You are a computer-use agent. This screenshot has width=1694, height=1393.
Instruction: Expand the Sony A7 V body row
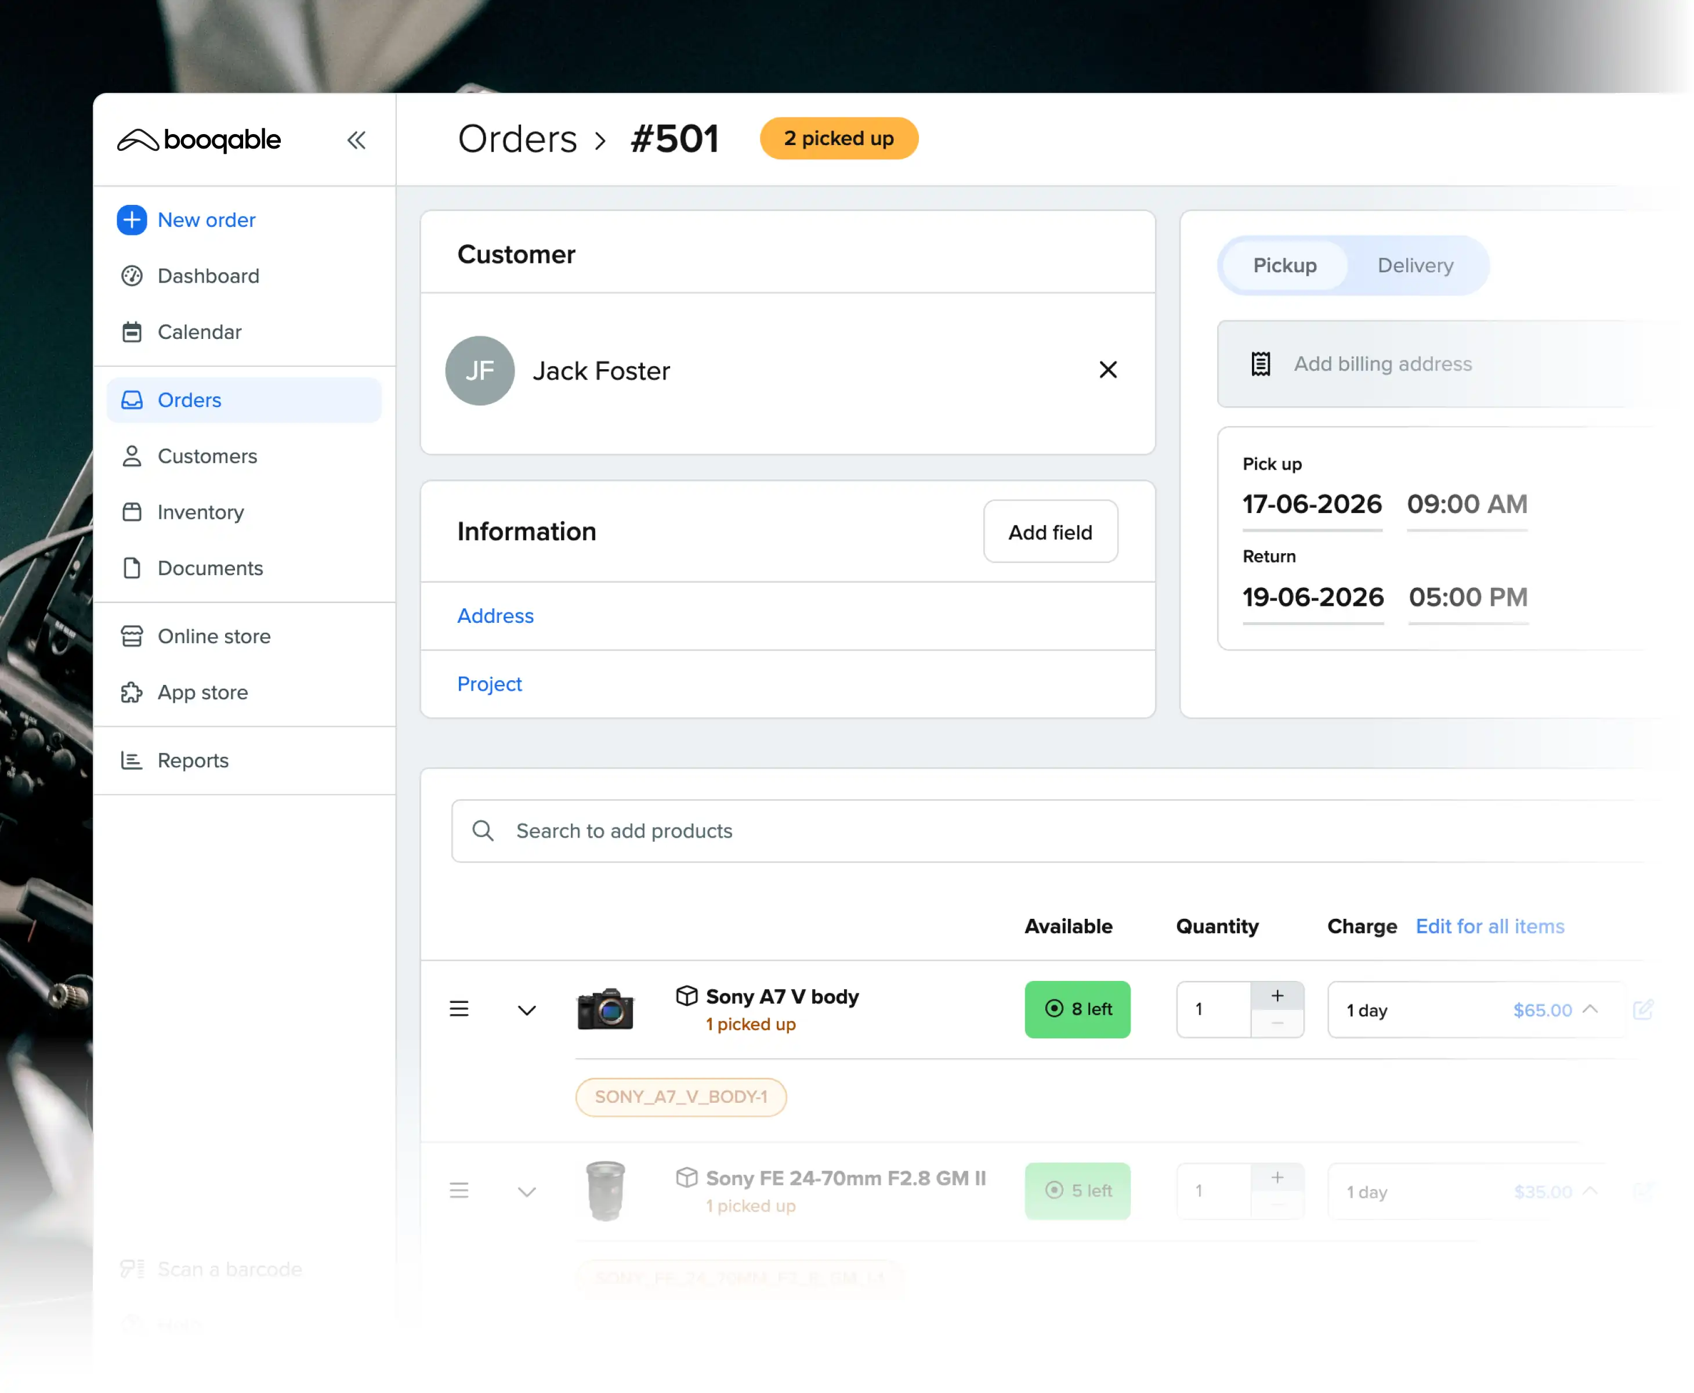pyautogui.click(x=527, y=1009)
